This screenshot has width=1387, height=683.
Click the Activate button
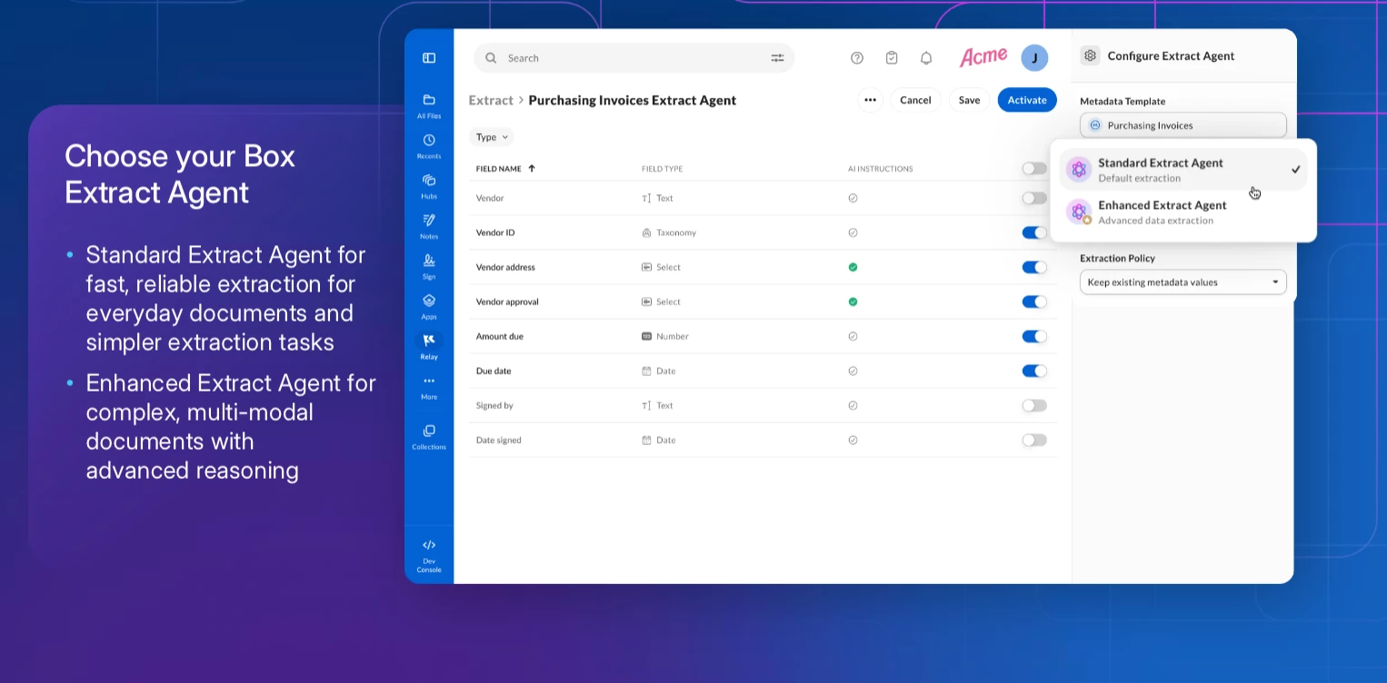[x=1027, y=100]
